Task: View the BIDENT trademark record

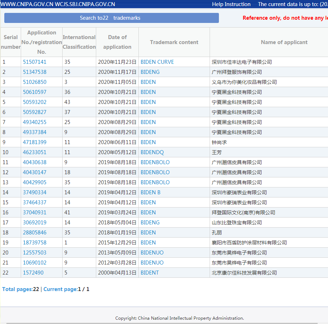Action: [x=150, y=273]
